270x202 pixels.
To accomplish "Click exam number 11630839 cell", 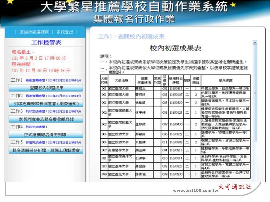I will [x=176, y=103].
